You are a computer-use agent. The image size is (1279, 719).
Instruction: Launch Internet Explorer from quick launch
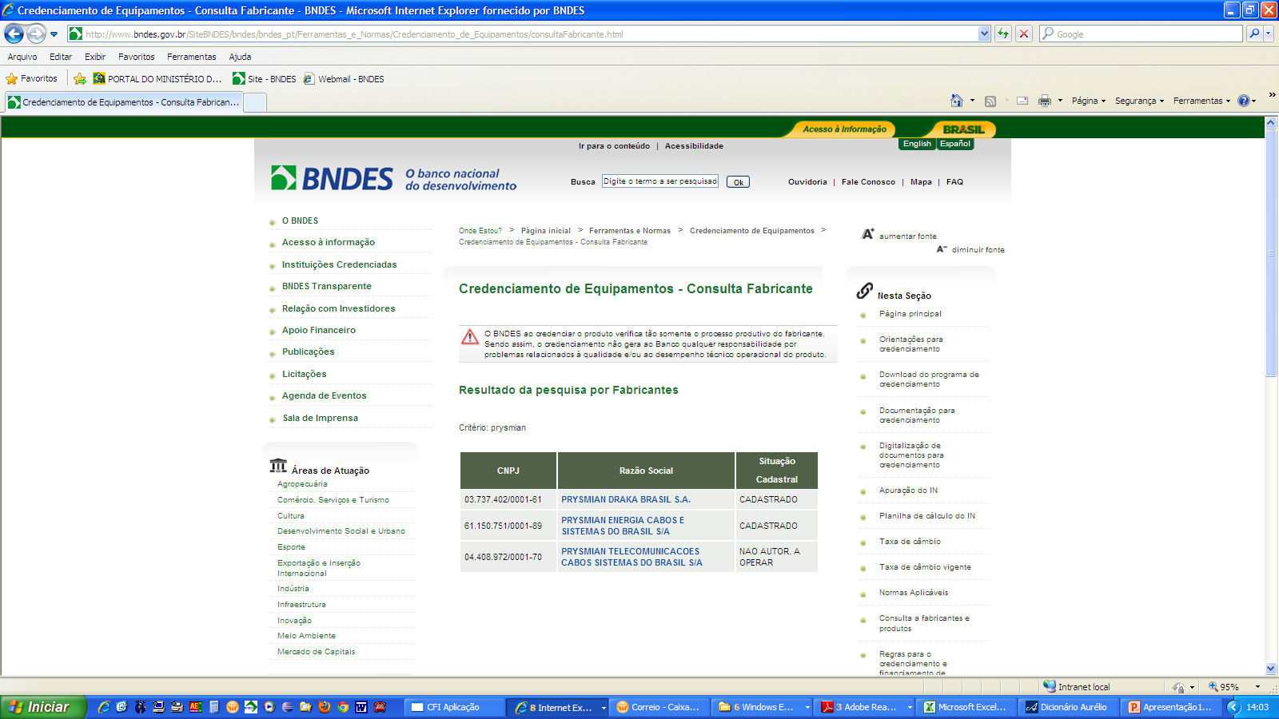(104, 707)
